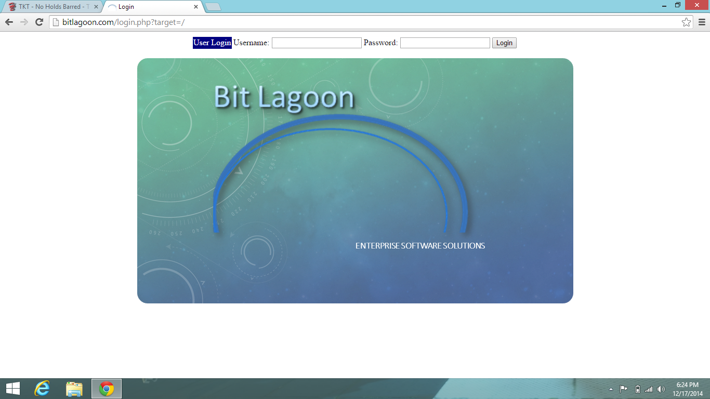
Task: Show hidden system tray icons
Action: point(611,389)
